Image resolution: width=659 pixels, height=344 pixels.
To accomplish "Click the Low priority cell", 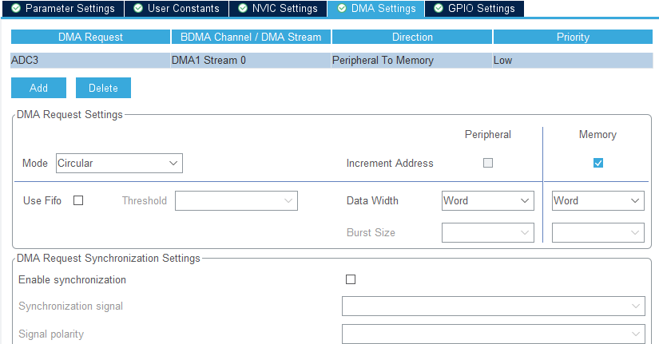I will click(573, 61).
